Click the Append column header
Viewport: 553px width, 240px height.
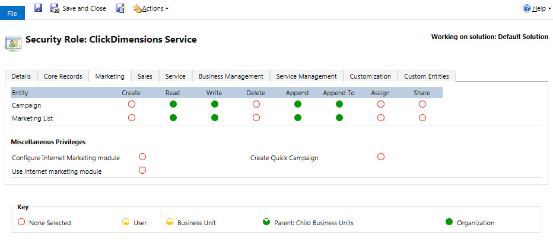(297, 93)
